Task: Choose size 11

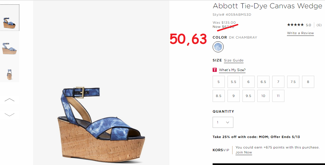Action: pos(278,96)
